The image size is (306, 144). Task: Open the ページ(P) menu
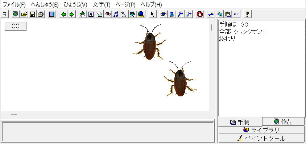pyautogui.click(x=125, y=4)
